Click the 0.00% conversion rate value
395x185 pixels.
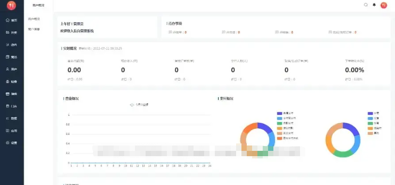pos(355,70)
